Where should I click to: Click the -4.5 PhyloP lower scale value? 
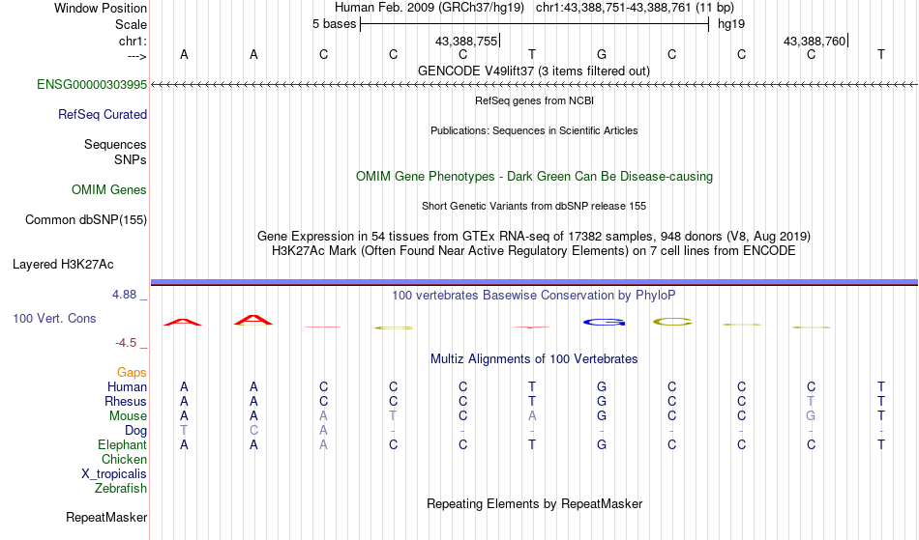pyautogui.click(x=126, y=343)
